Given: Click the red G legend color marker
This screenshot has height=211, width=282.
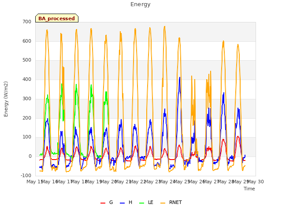Looking at the screenshot, I should pos(103,203).
